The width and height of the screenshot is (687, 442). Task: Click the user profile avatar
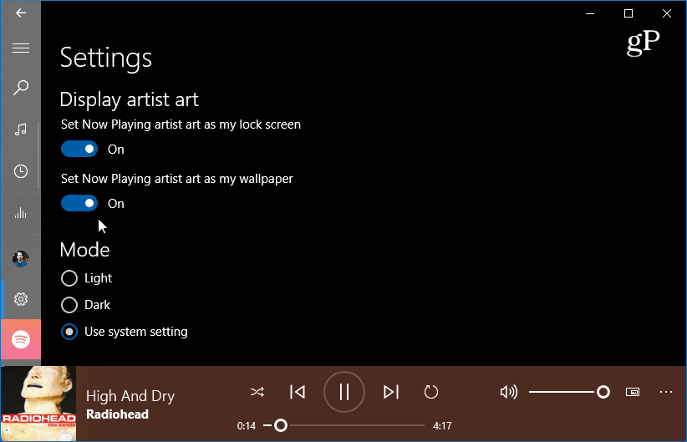(21, 259)
